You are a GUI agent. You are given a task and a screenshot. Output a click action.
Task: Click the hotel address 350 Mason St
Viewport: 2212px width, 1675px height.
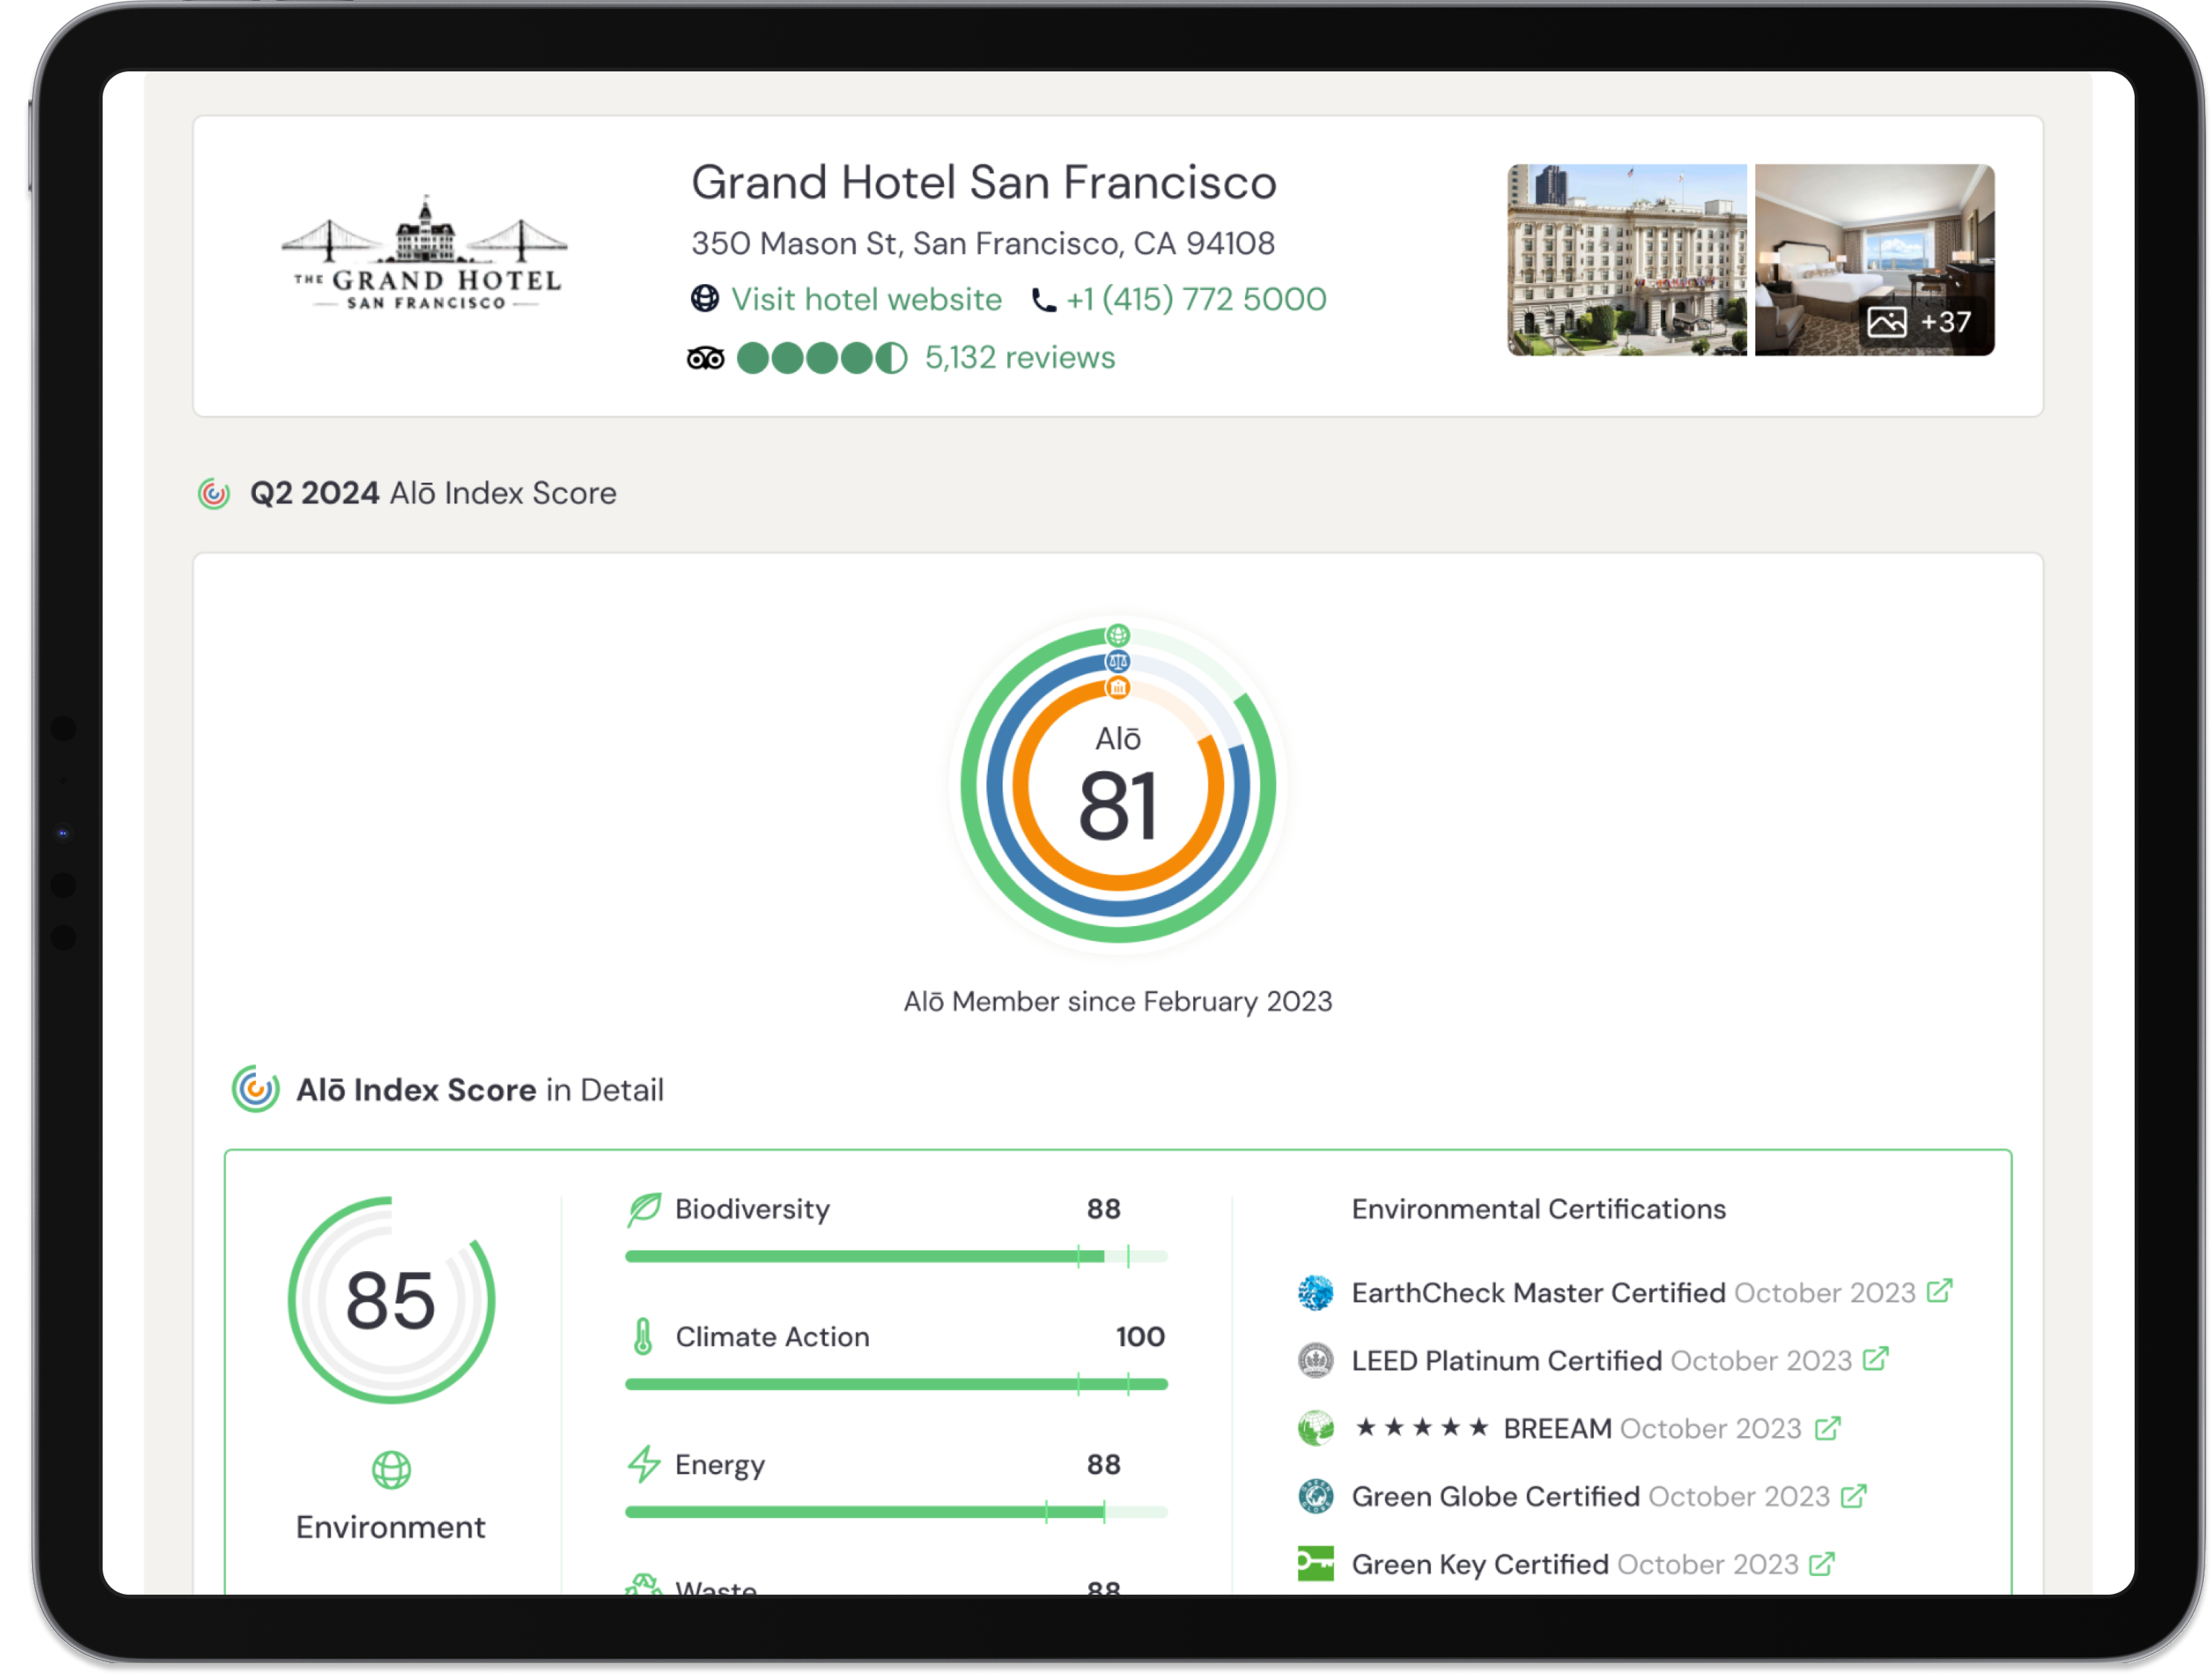point(983,244)
